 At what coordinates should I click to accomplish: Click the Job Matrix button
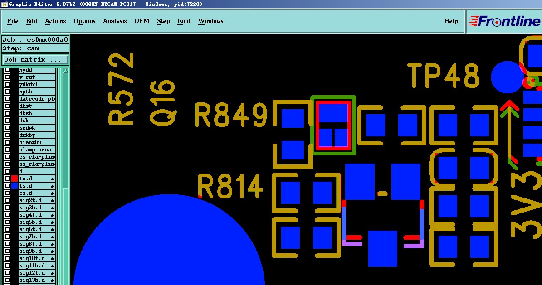tap(35, 59)
